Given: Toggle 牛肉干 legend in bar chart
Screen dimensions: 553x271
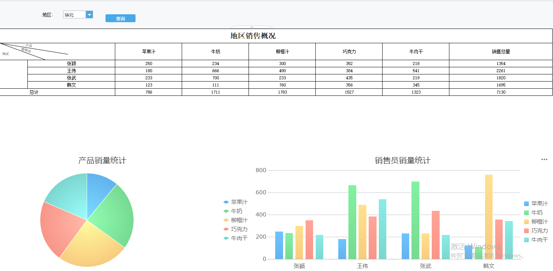Looking at the screenshot, I should pyautogui.click(x=536, y=240).
